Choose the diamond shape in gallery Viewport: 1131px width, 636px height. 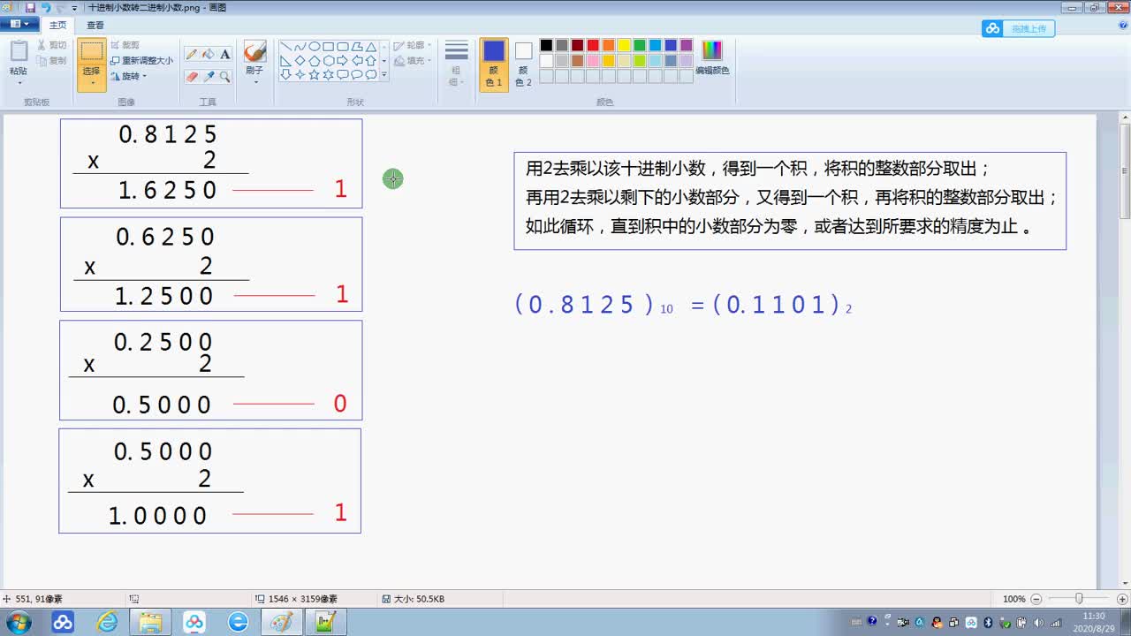[300, 61]
